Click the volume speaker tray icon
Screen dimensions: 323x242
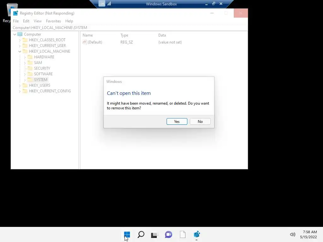(x=292, y=234)
